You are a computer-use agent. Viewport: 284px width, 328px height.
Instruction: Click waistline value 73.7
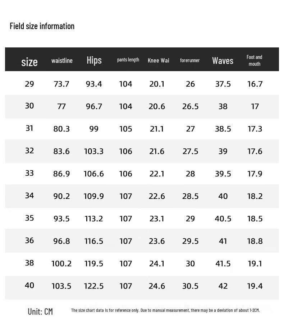coord(61,84)
